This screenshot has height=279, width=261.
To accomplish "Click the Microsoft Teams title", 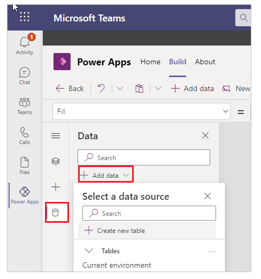I will [89, 18].
